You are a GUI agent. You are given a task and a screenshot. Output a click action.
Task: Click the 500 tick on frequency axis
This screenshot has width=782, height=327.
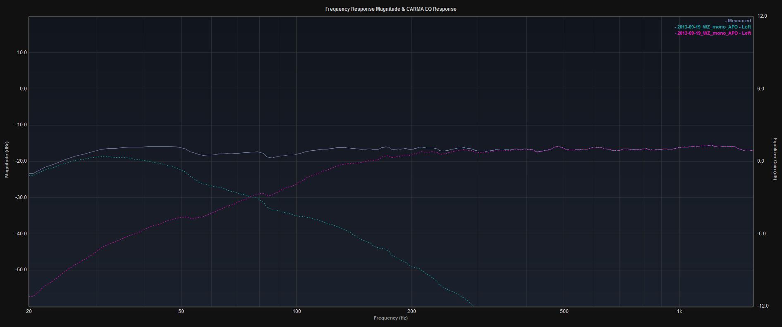564,311
